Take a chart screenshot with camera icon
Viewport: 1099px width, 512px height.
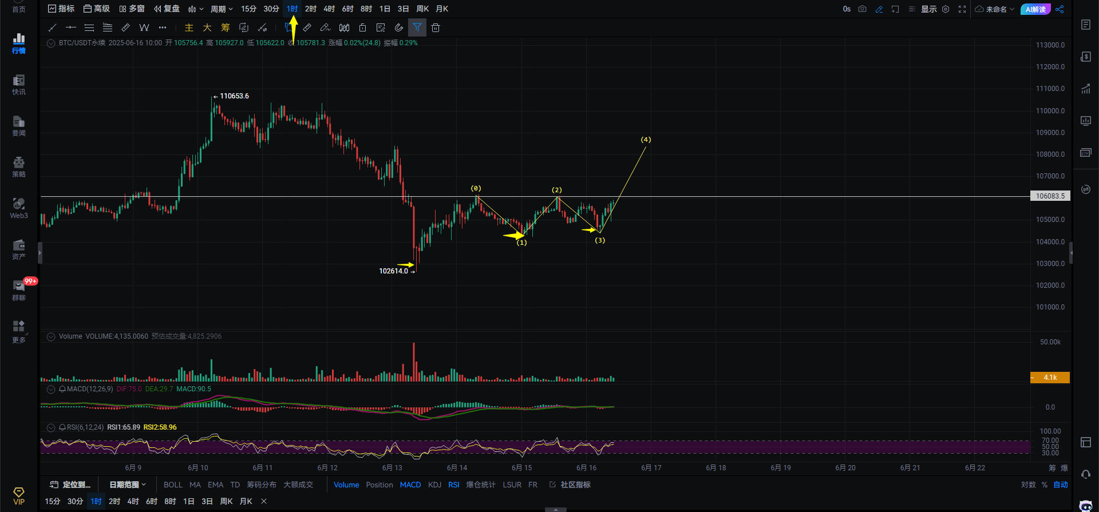tap(863, 9)
